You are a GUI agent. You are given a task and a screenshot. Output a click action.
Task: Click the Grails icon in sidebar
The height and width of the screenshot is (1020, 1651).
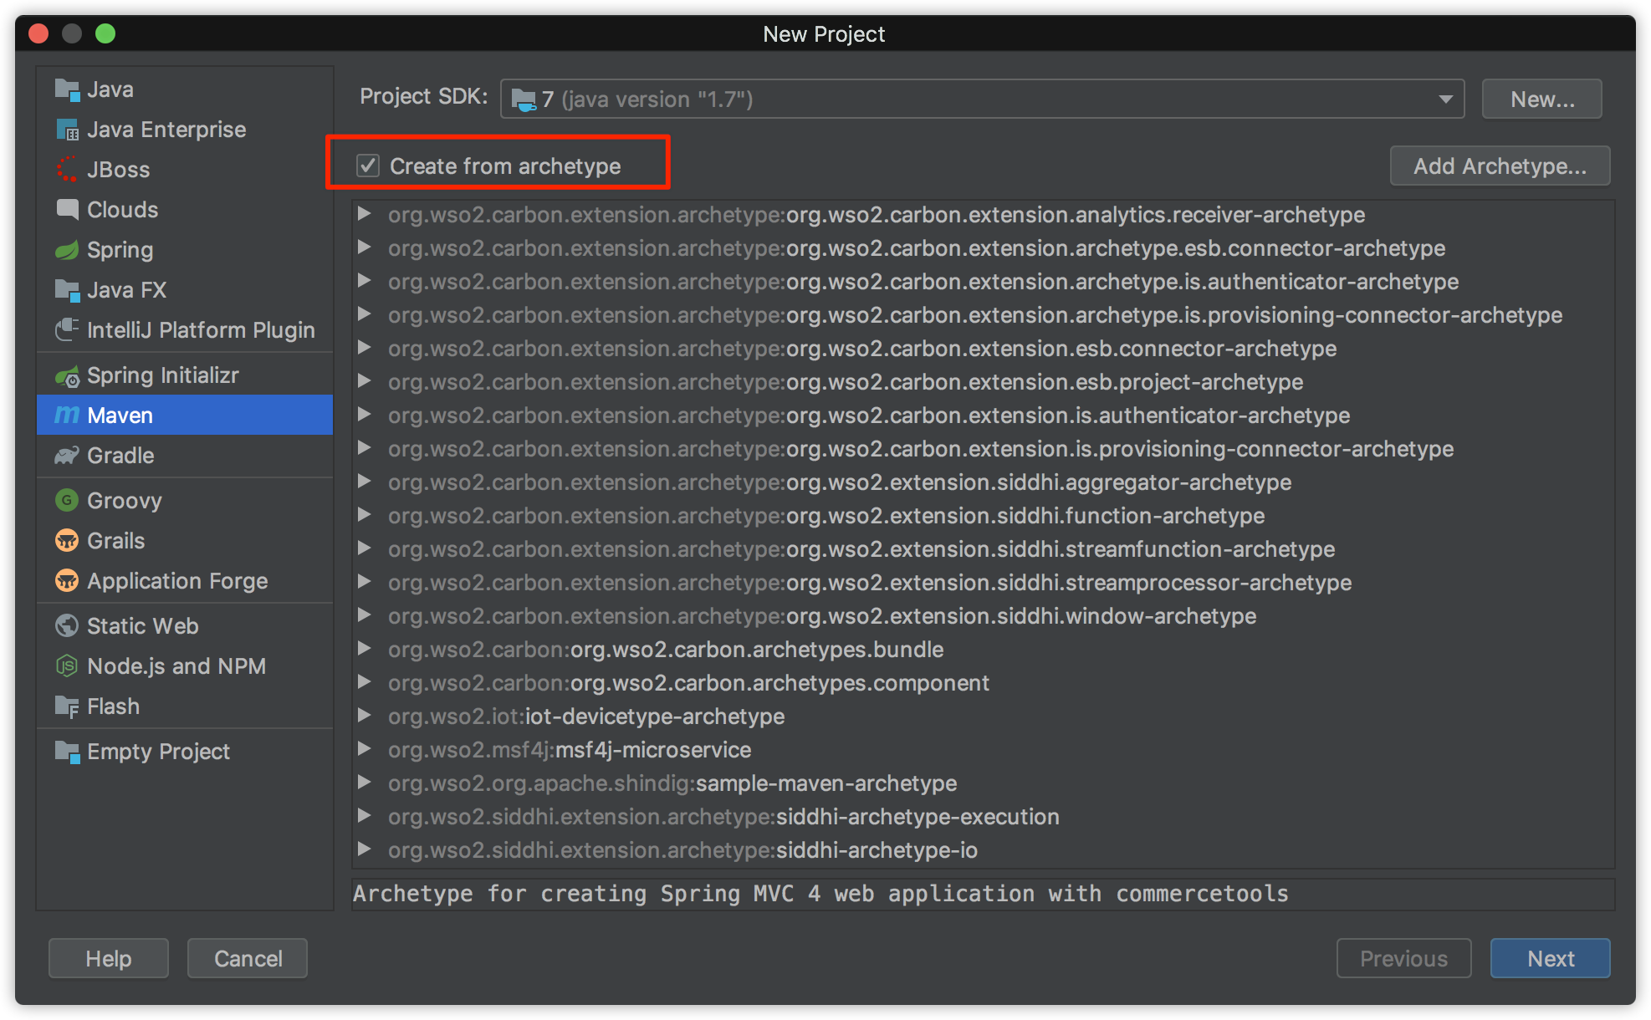66,541
